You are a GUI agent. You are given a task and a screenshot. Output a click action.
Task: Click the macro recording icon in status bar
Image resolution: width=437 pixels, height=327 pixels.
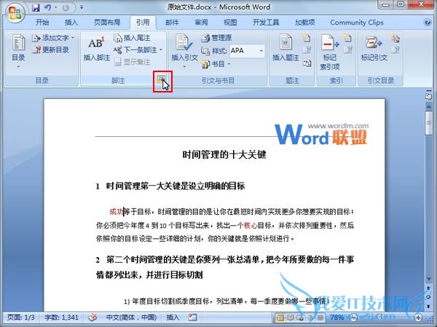tap(192, 318)
